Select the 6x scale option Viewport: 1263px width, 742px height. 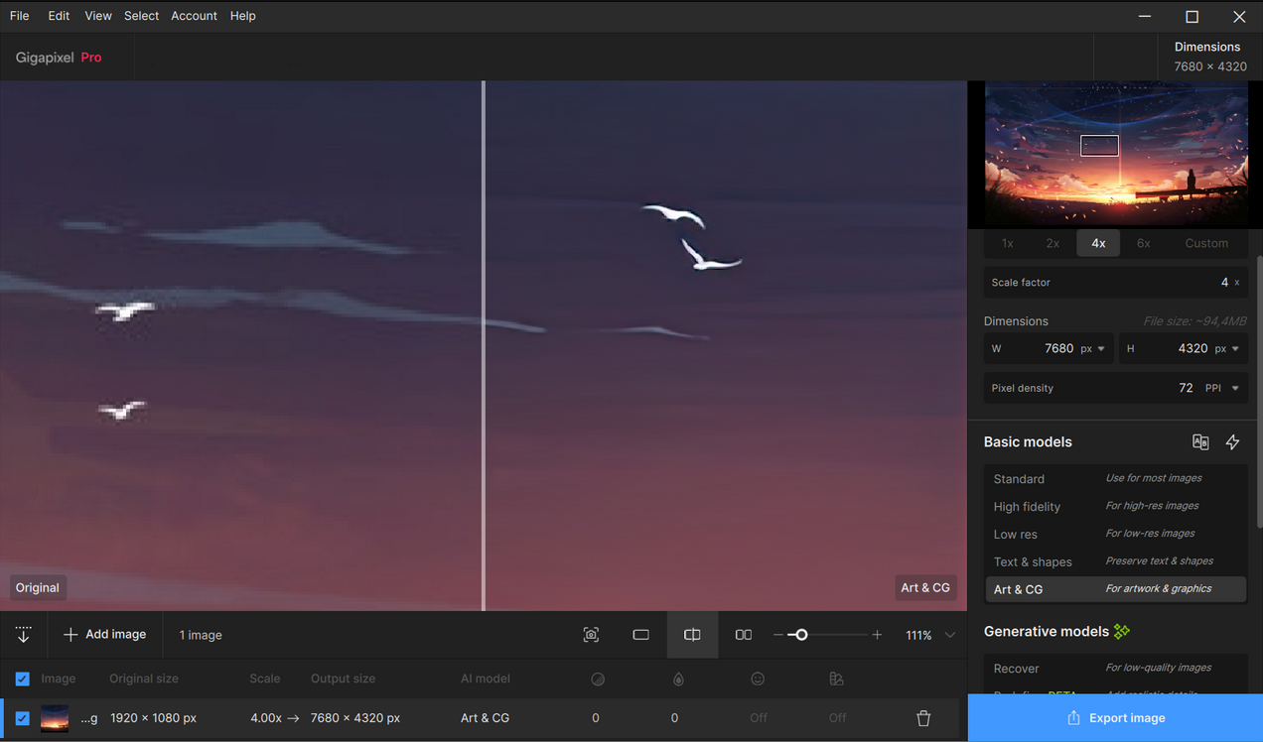(1144, 243)
